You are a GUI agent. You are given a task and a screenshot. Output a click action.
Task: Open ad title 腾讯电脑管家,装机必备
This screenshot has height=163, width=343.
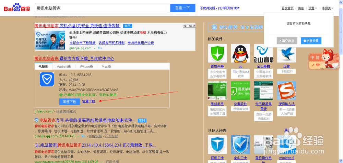click(x=78, y=26)
